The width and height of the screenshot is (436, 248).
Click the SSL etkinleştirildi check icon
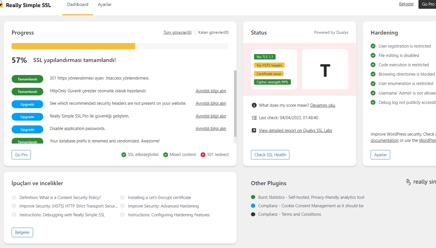(x=124, y=155)
